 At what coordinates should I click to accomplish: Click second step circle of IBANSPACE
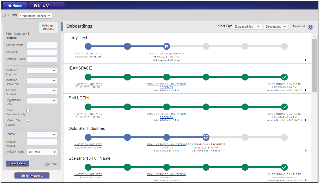tap(127, 77)
